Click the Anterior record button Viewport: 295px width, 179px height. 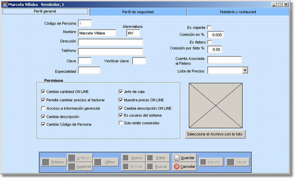pyautogui.click(x=79, y=158)
